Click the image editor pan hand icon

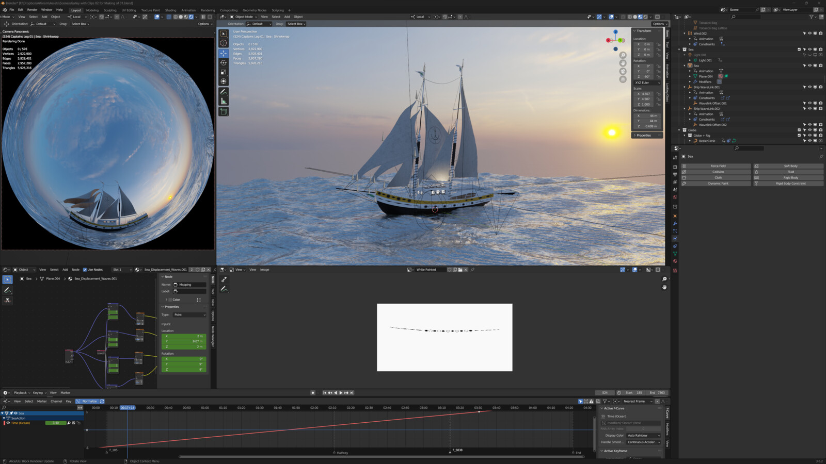[664, 287]
